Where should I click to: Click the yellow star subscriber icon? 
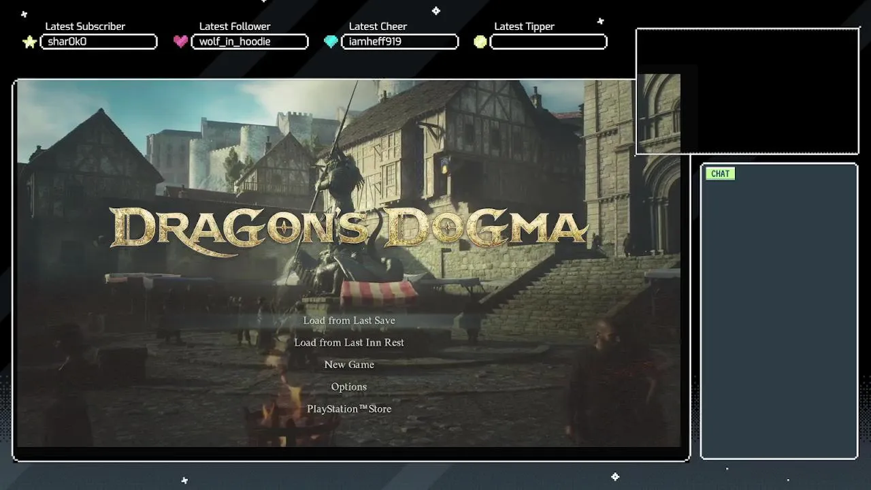30,42
